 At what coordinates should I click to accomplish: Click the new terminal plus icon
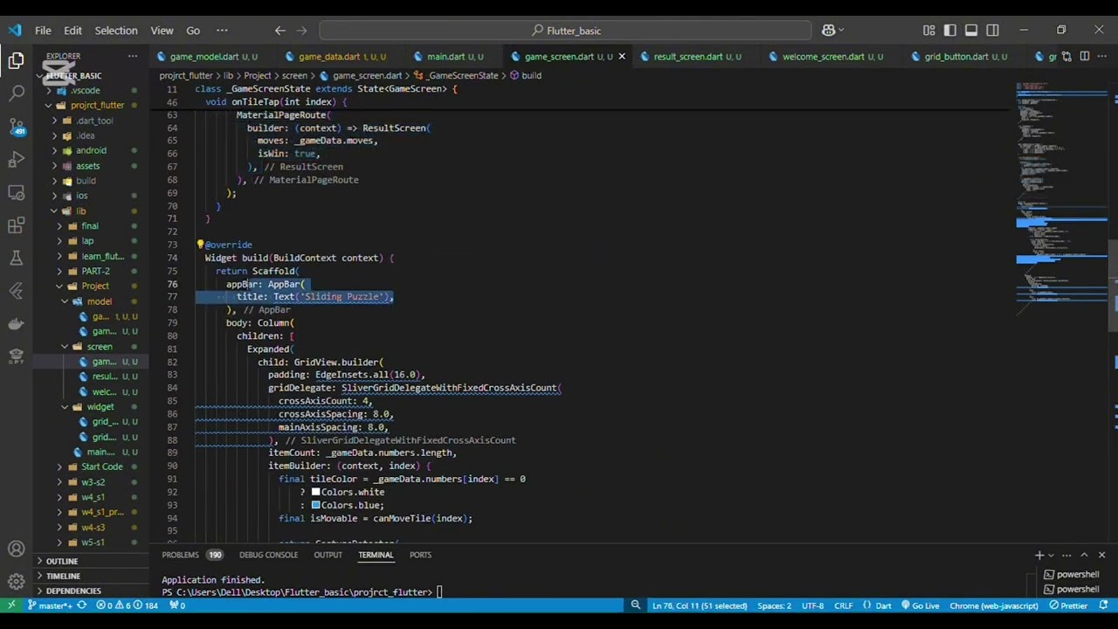[x=1039, y=555]
